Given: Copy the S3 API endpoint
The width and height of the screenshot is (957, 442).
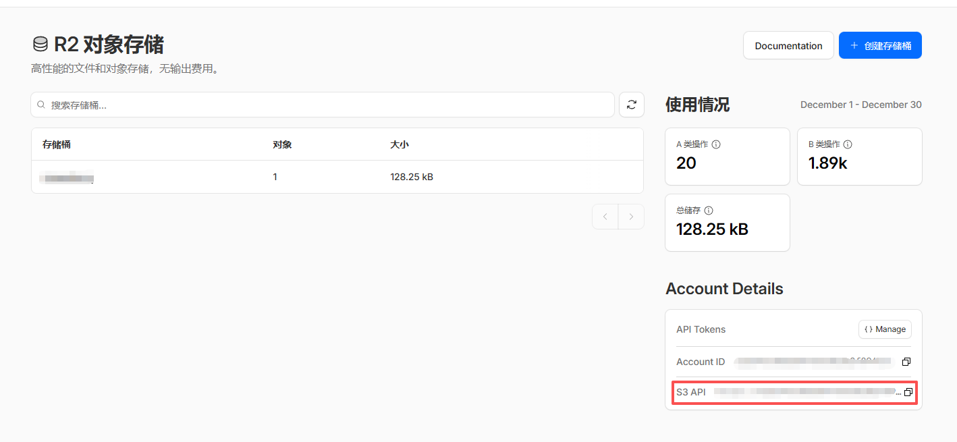Looking at the screenshot, I should tap(908, 392).
